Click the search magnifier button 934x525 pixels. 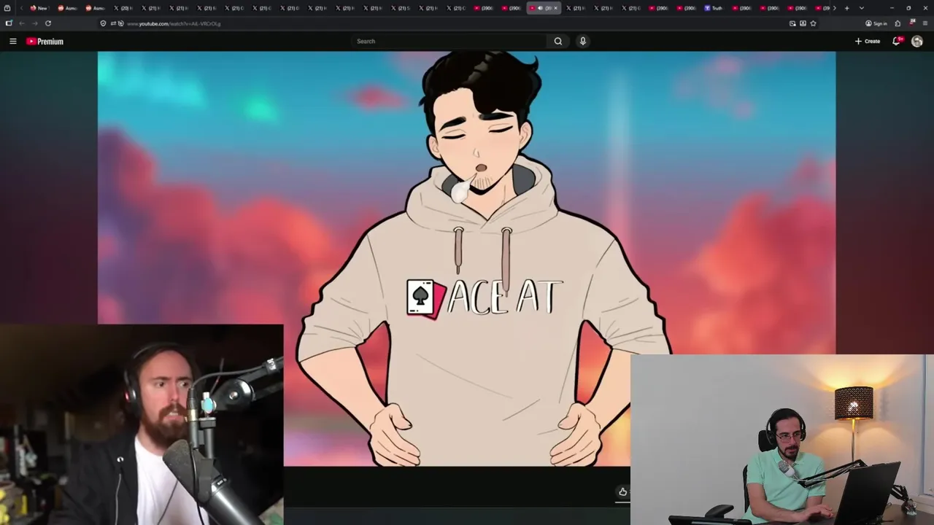(x=558, y=42)
